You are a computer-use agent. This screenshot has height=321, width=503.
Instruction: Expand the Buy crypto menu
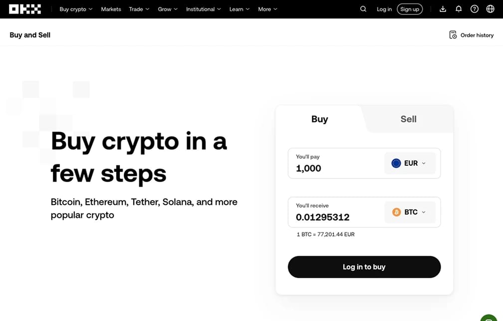[76, 9]
